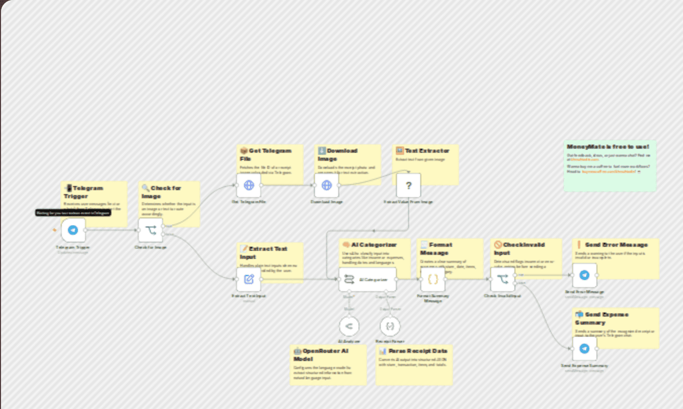The image size is (683, 409).
Task: Open the Receipt Parser output parser sub-node
Action: point(389,326)
